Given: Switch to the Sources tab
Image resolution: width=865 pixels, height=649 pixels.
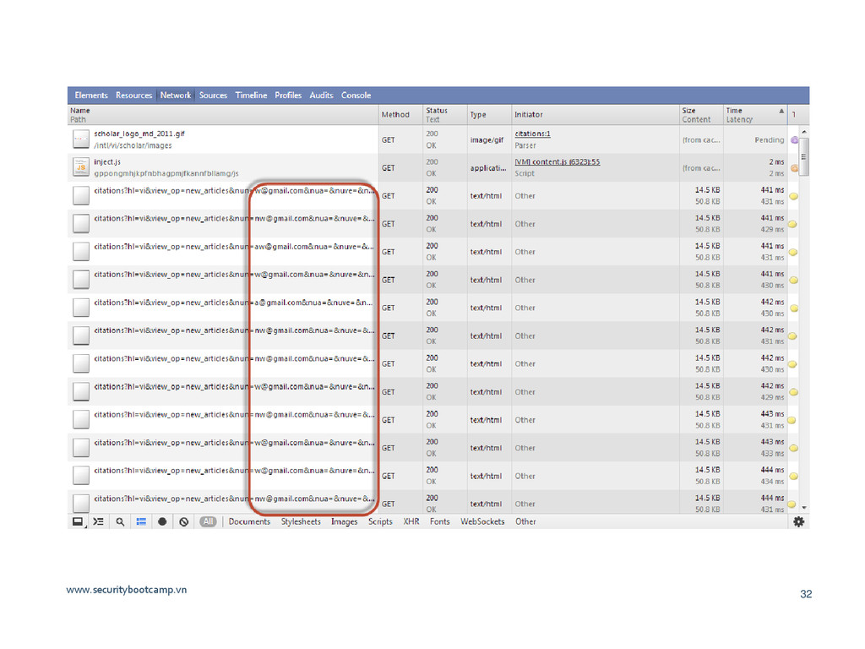Looking at the screenshot, I should pos(213,95).
